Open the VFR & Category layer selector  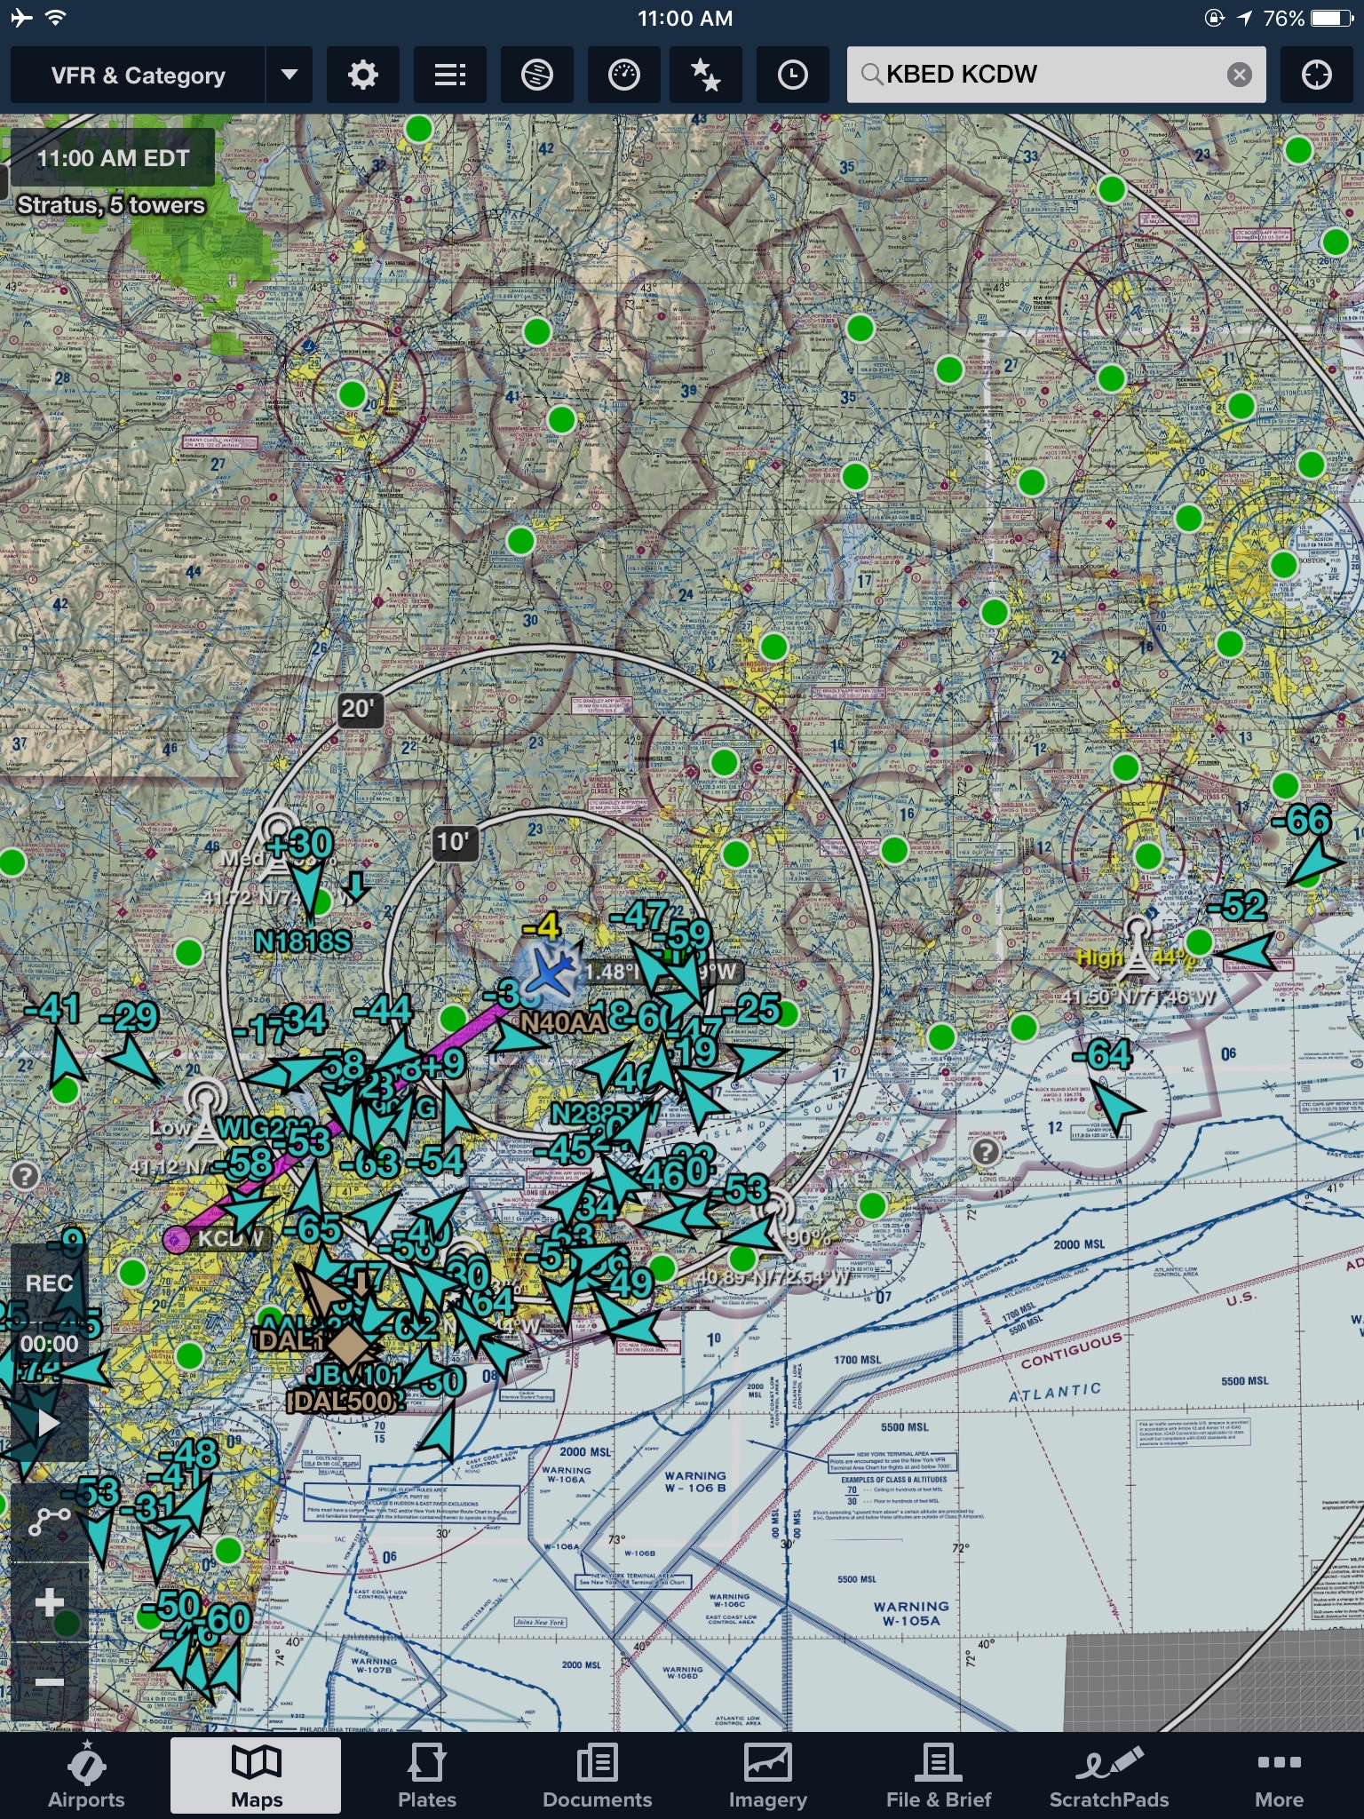[138, 75]
